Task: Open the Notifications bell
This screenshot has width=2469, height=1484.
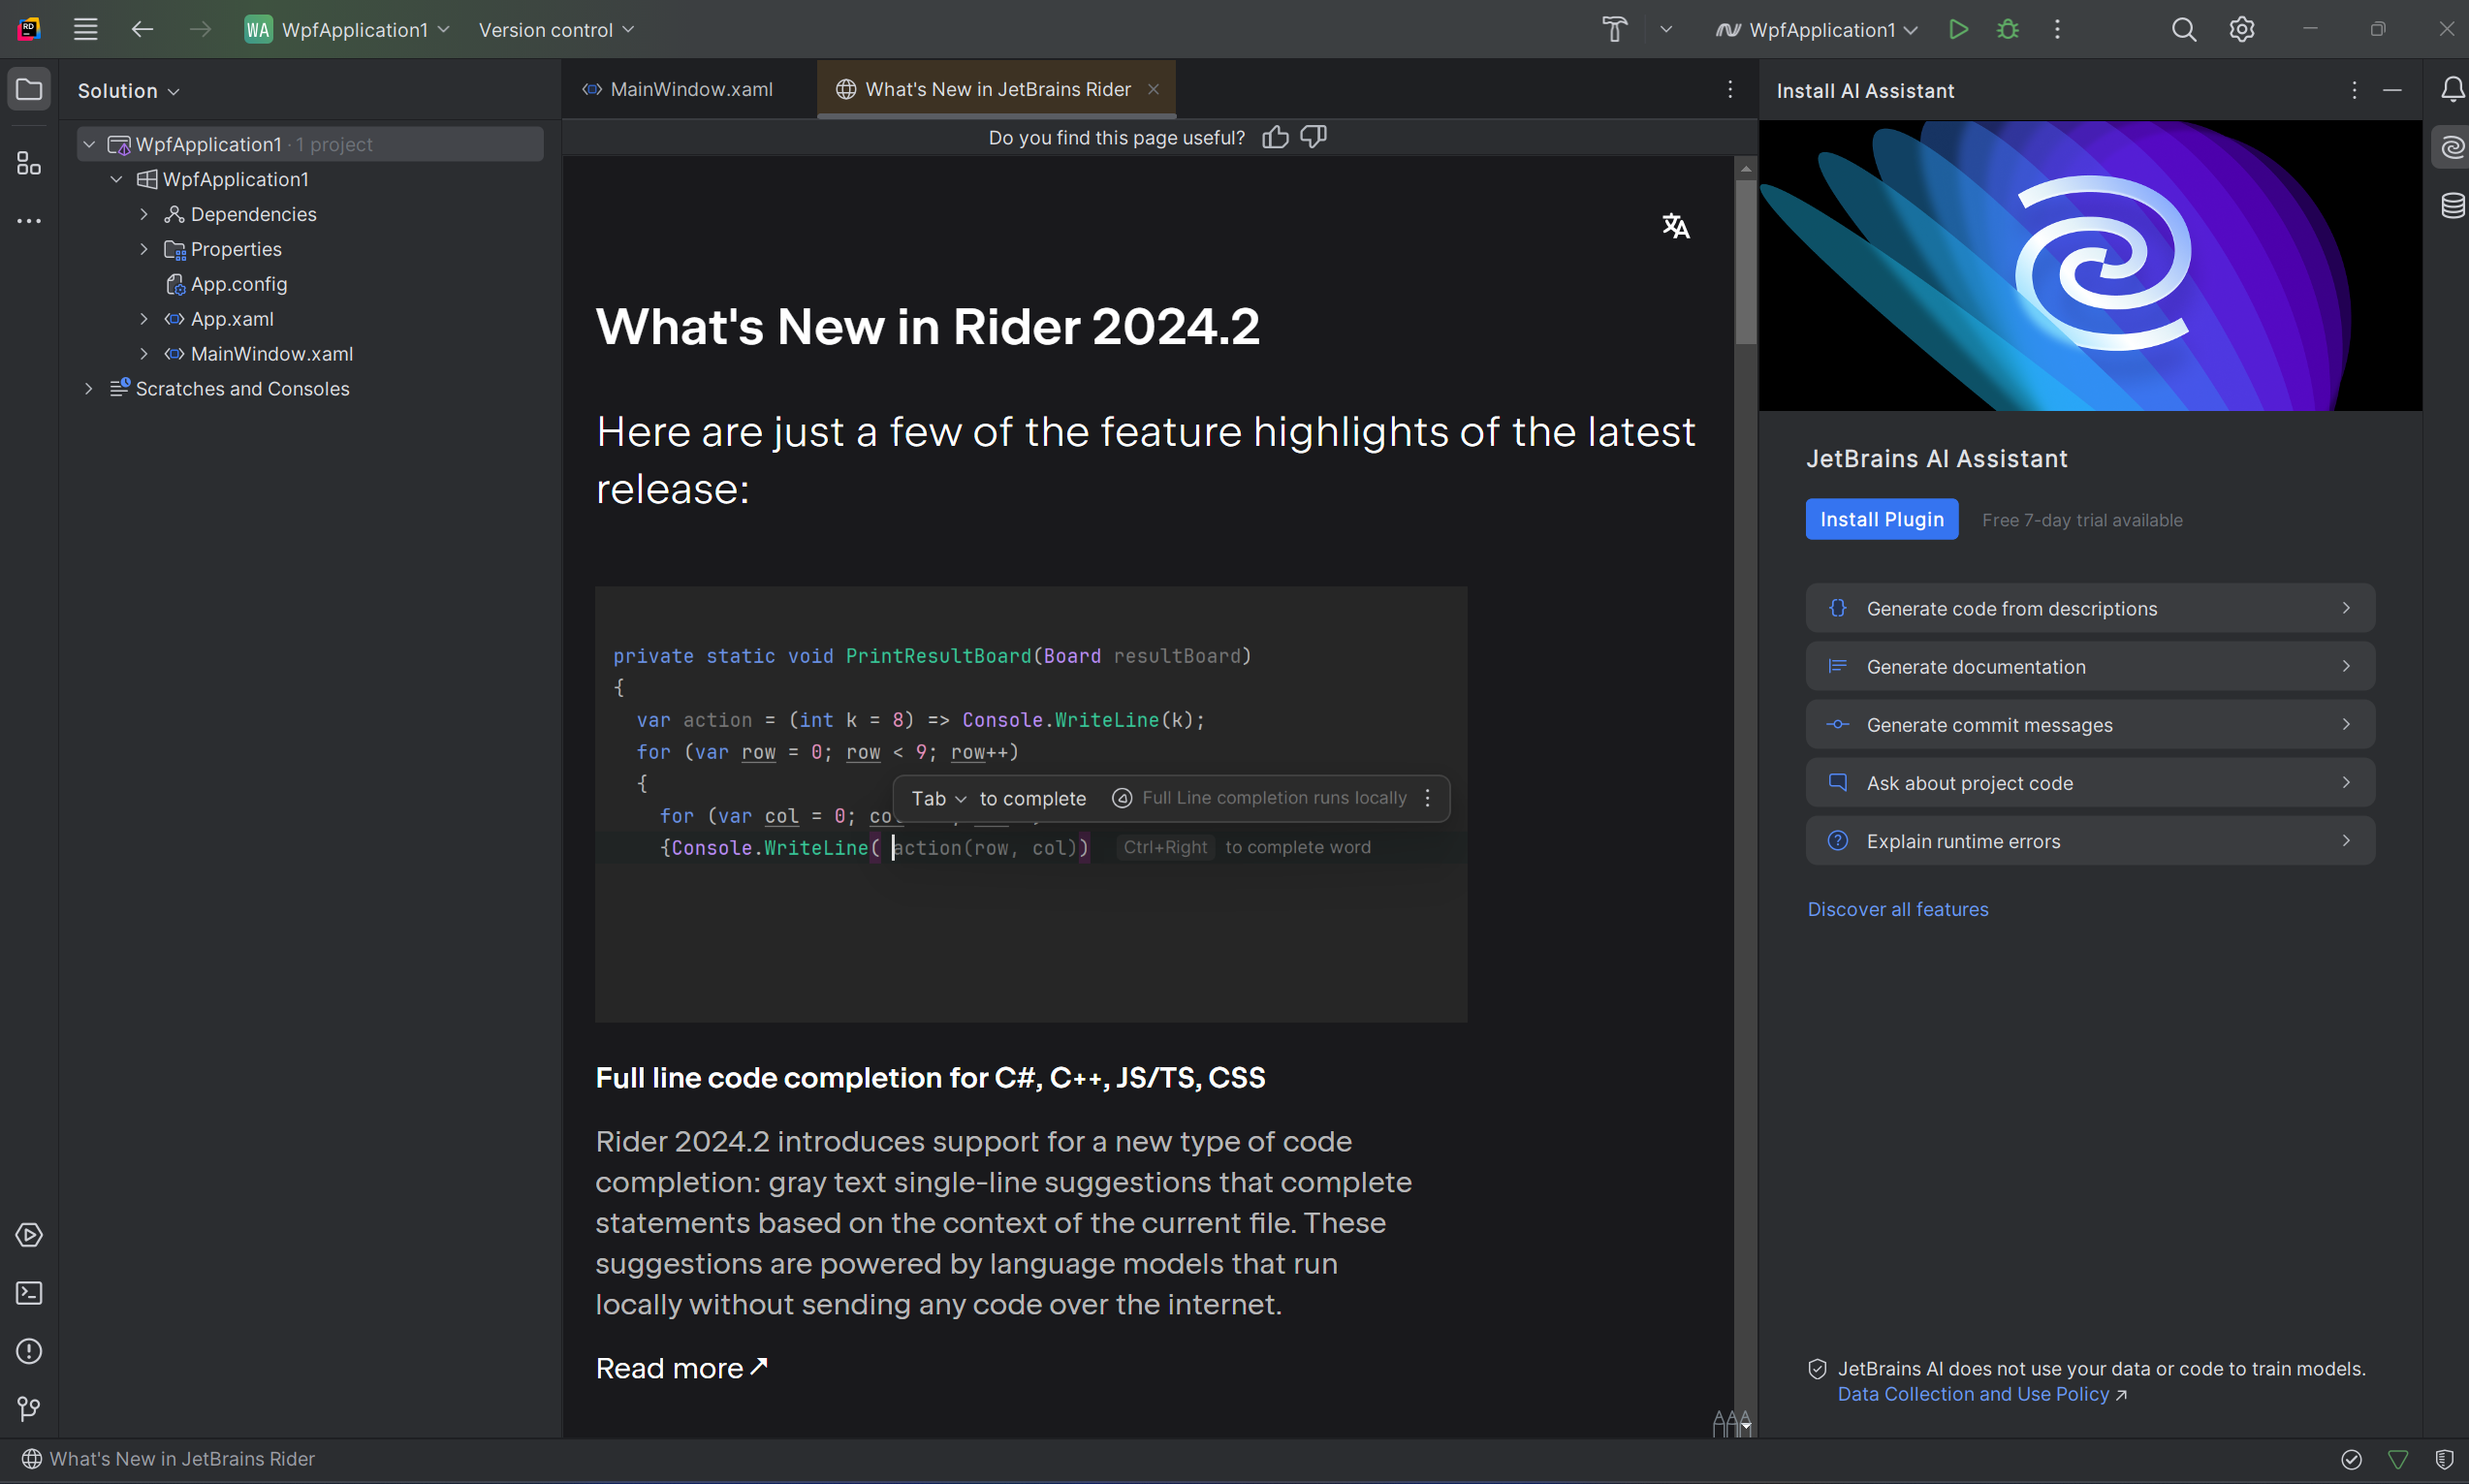Action: coord(2452,90)
